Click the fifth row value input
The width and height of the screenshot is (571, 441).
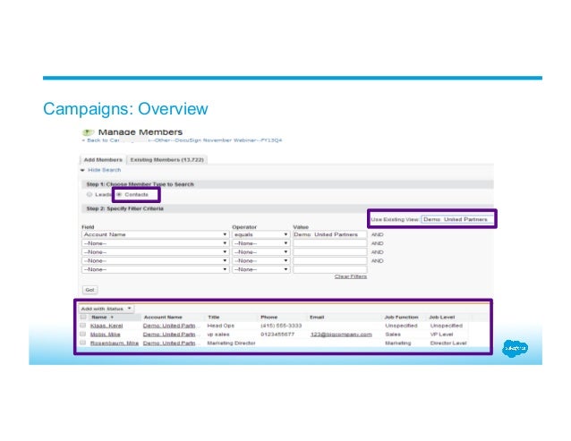(x=329, y=269)
